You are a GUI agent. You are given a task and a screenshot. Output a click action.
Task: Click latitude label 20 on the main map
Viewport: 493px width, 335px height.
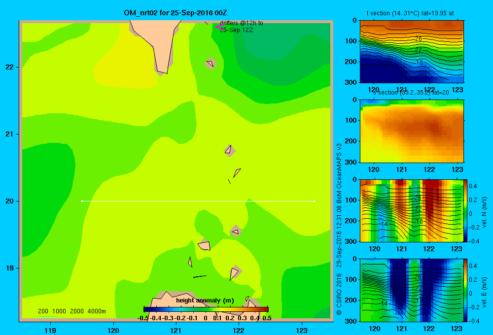[x=9, y=201]
